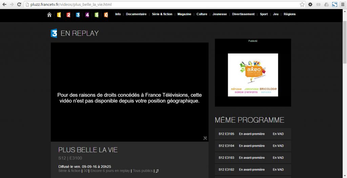Click En VAD for episode E3105
Viewport: 347px width, 178px height.
(x=278, y=134)
